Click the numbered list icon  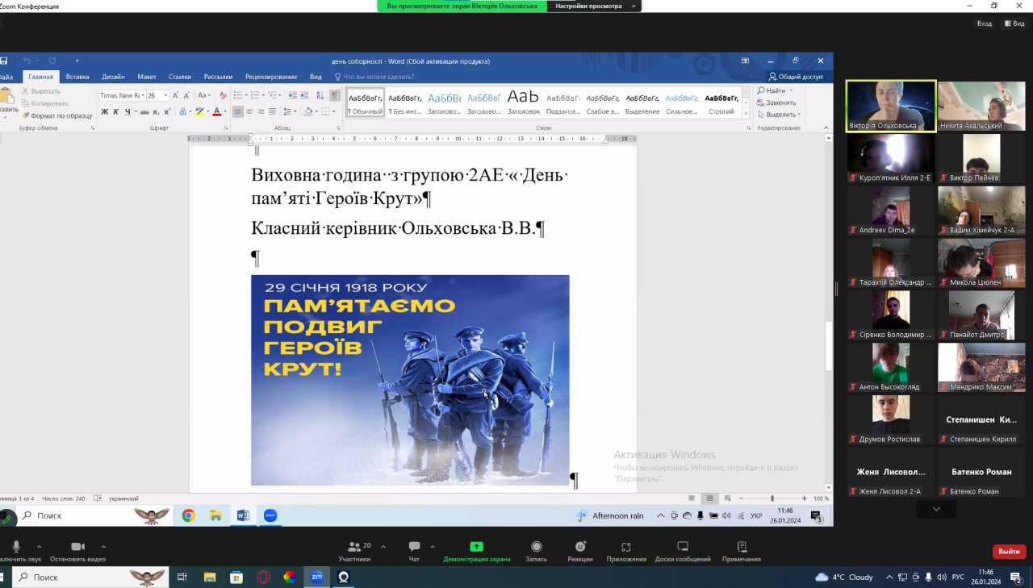(257, 95)
